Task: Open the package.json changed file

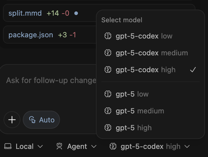Action: [x=31, y=35]
